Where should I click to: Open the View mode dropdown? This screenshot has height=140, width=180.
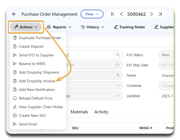point(92,14)
